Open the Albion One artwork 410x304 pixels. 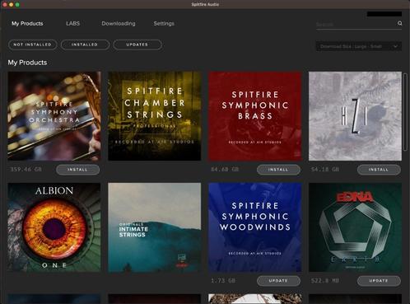54,227
